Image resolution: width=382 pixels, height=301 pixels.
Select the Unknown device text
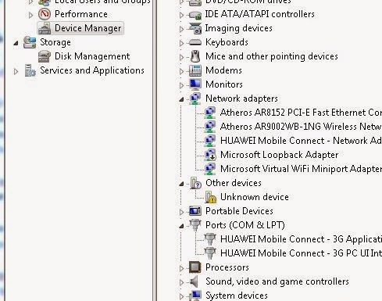point(255,197)
